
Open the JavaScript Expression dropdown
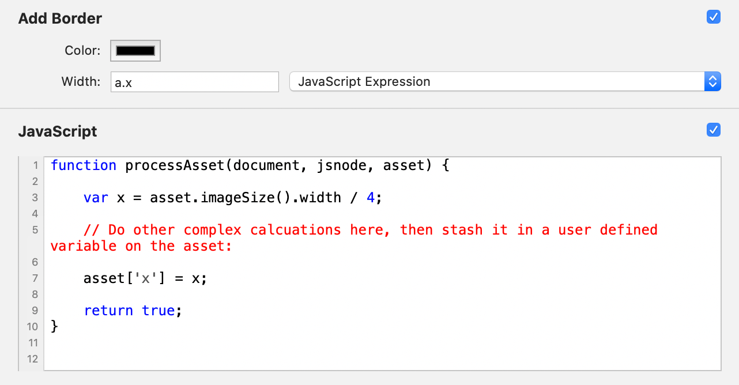(496, 82)
